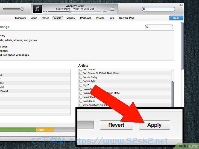The image size is (199, 149).
Task: Click the Apply button
Action: coord(154,125)
